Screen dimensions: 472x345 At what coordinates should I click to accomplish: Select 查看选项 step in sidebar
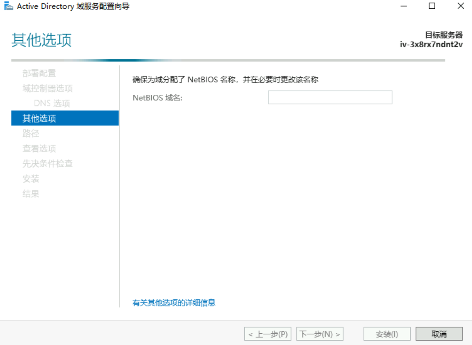(x=39, y=149)
